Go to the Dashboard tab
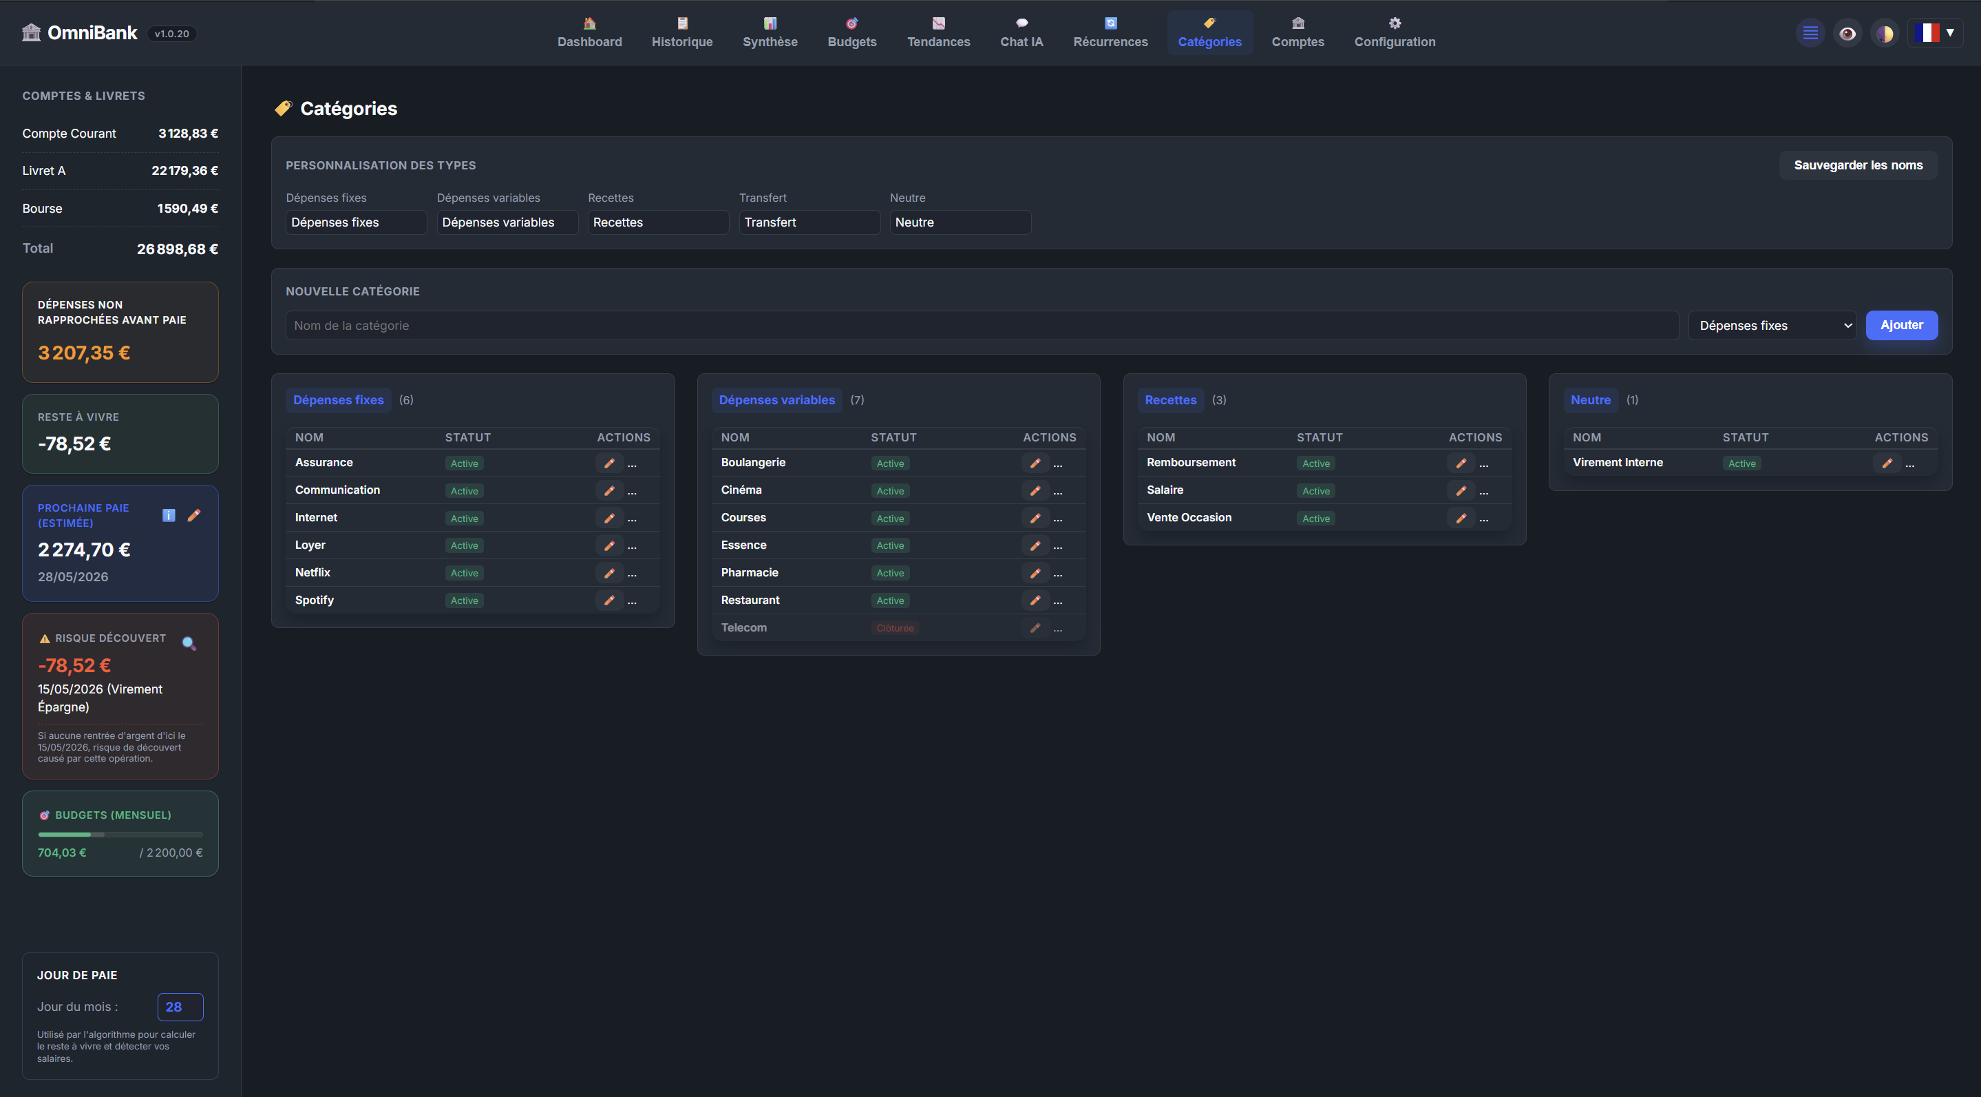 point(590,33)
